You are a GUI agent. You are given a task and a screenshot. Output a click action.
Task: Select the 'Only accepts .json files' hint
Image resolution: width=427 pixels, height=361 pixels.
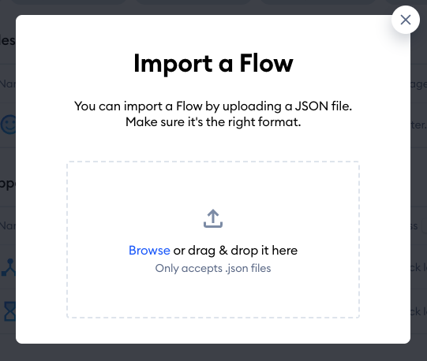[213, 268]
